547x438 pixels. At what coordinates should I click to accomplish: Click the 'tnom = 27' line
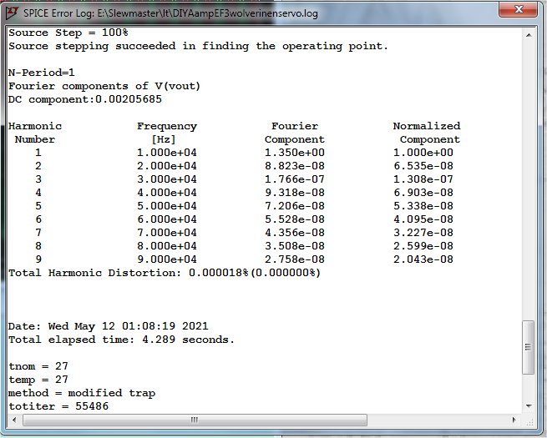click(x=38, y=366)
